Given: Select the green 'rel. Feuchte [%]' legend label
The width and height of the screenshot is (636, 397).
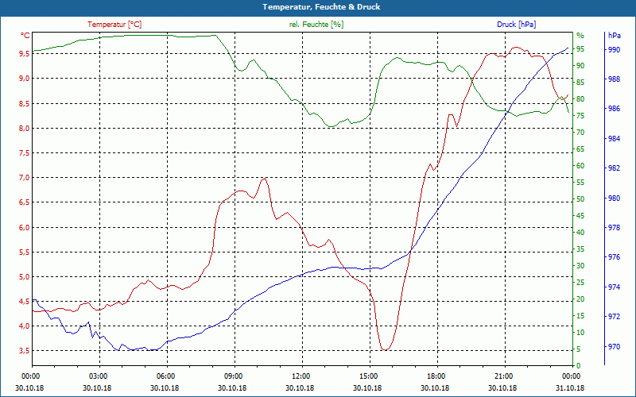Looking at the screenshot, I should (316, 25).
